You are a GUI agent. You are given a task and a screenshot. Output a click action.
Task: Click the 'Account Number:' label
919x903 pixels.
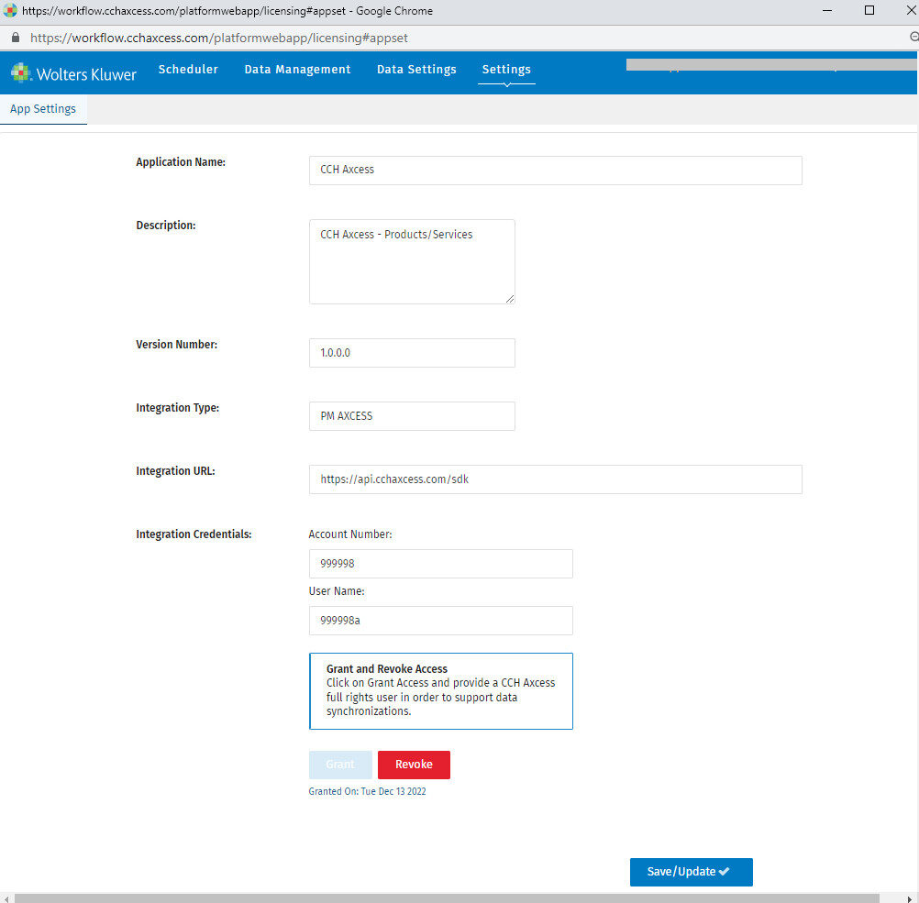point(350,534)
